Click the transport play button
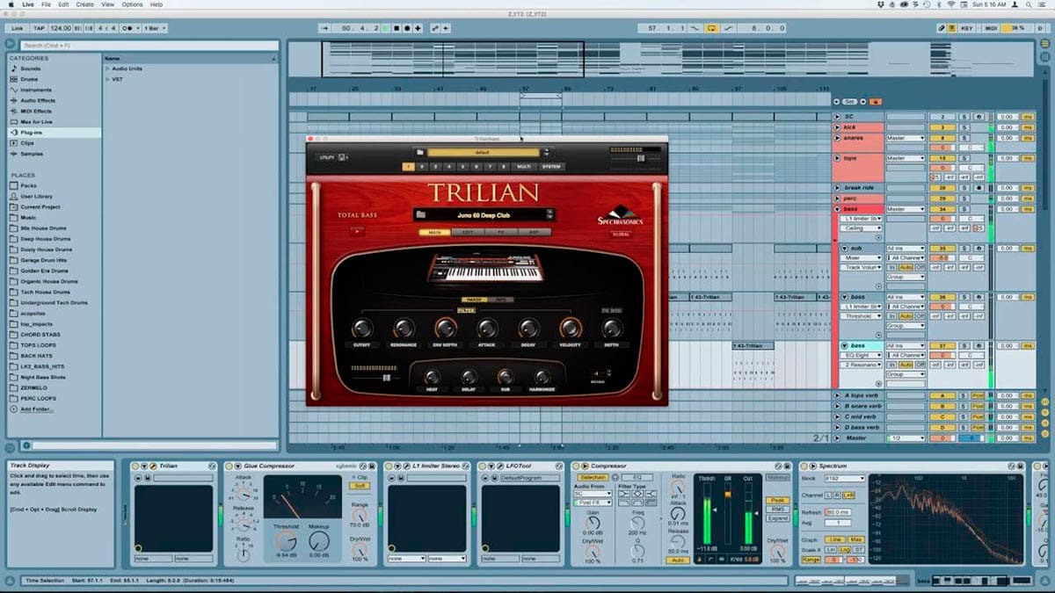This screenshot has width=1055, height=593. 386,28
